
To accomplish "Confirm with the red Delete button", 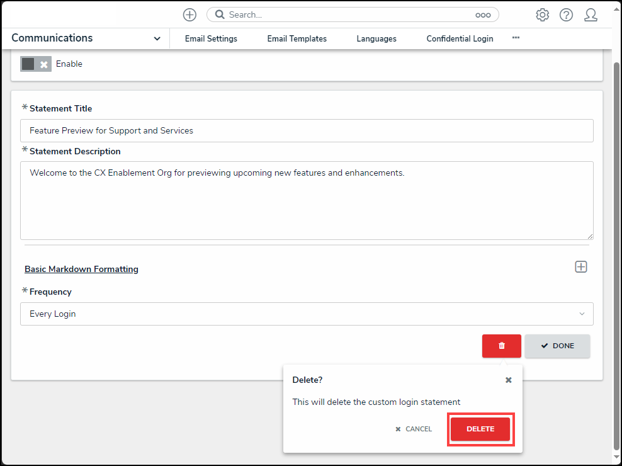I will click(x=480, y=429).
